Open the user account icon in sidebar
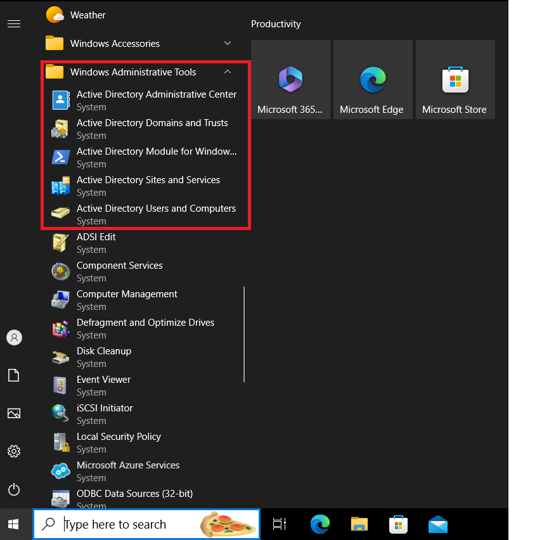The height and width of the screenshot is (540, 549). click(x=15, y=338)
